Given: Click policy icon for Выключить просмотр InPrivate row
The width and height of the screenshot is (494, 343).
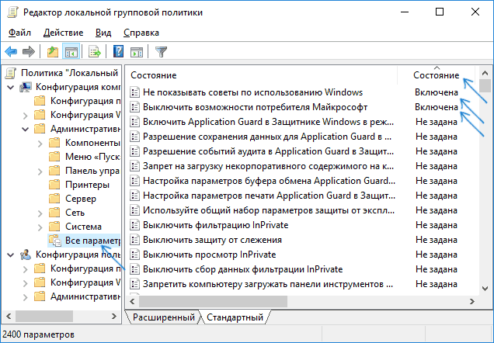Looking at the screenshot, I should pos(134,255).
